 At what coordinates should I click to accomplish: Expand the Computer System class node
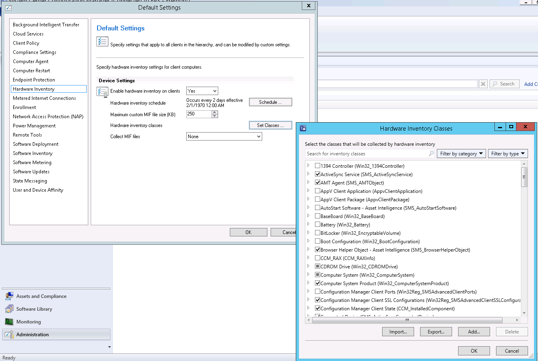pos(309,275)
